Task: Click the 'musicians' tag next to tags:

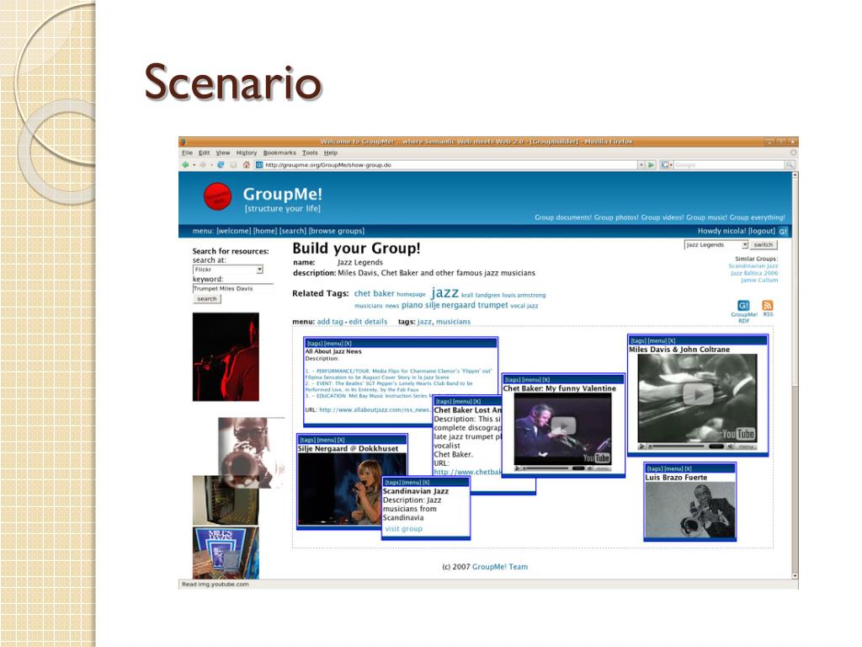Action: click(453, 322)
